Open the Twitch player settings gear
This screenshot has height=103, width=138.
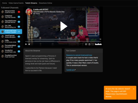[86, 44]
